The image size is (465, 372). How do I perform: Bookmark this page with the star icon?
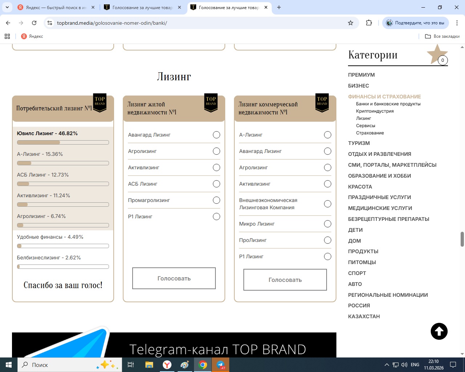351,23
